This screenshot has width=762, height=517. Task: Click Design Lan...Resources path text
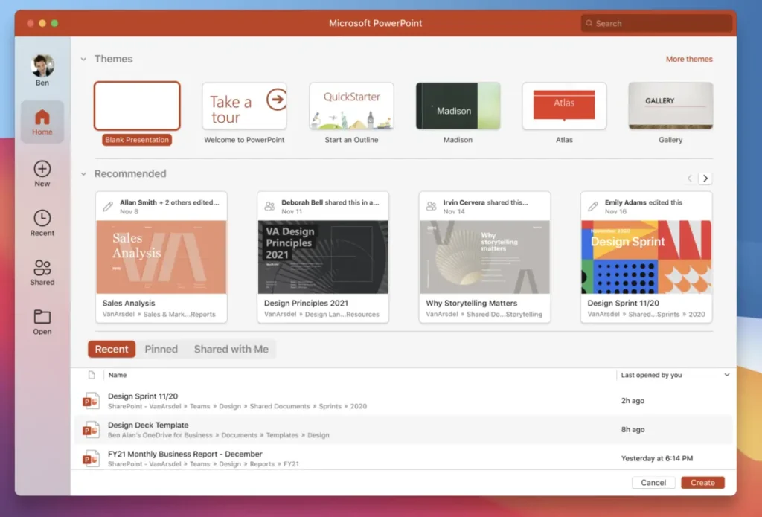pos(342,315)
